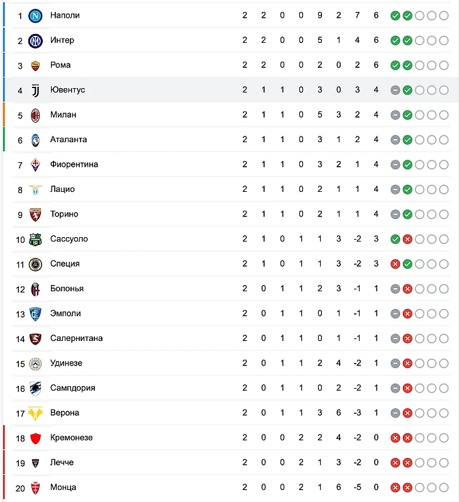Click Napoli's first green win indicator
The width and height of the screenshot is (459, 502).
(395, 15)
